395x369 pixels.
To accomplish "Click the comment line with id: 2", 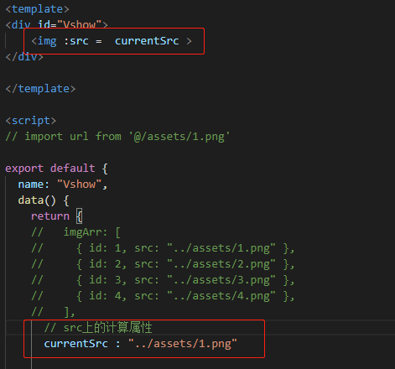I will point(163,264).
